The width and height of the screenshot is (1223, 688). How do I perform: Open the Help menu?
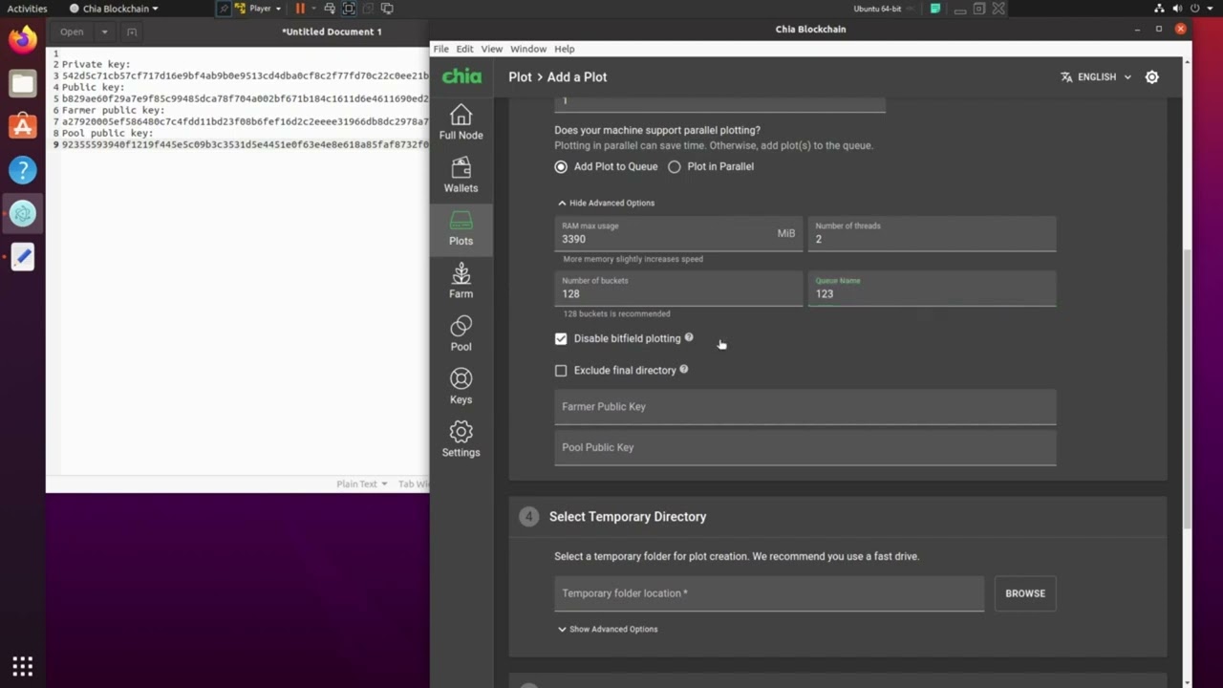click(565, 49)
